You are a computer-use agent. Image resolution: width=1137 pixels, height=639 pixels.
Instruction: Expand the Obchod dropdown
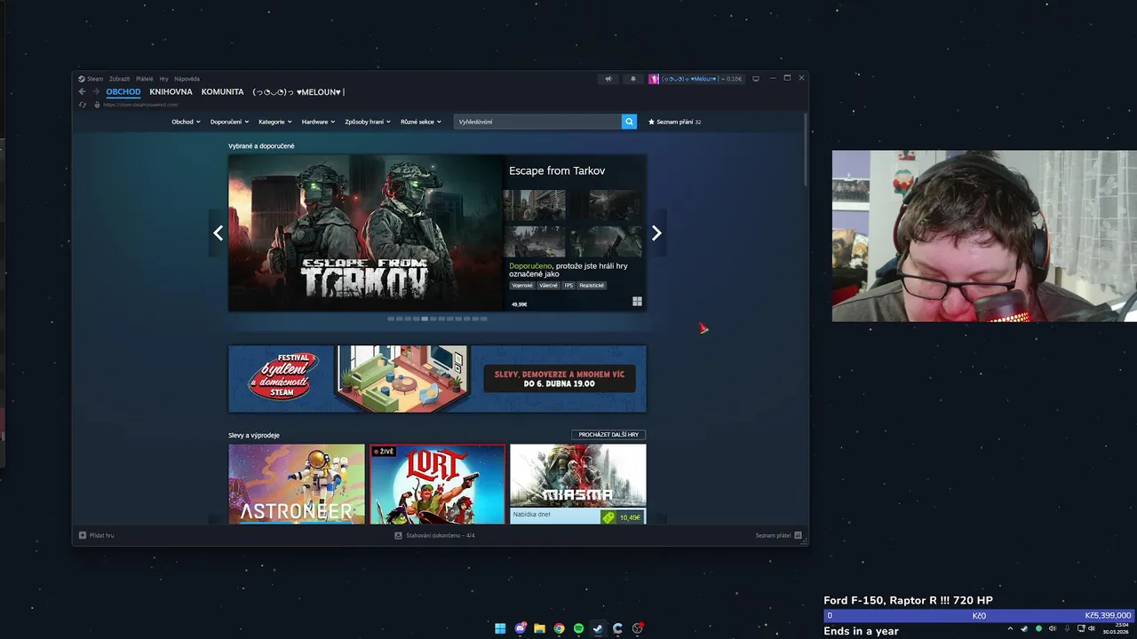pos(186,122)
